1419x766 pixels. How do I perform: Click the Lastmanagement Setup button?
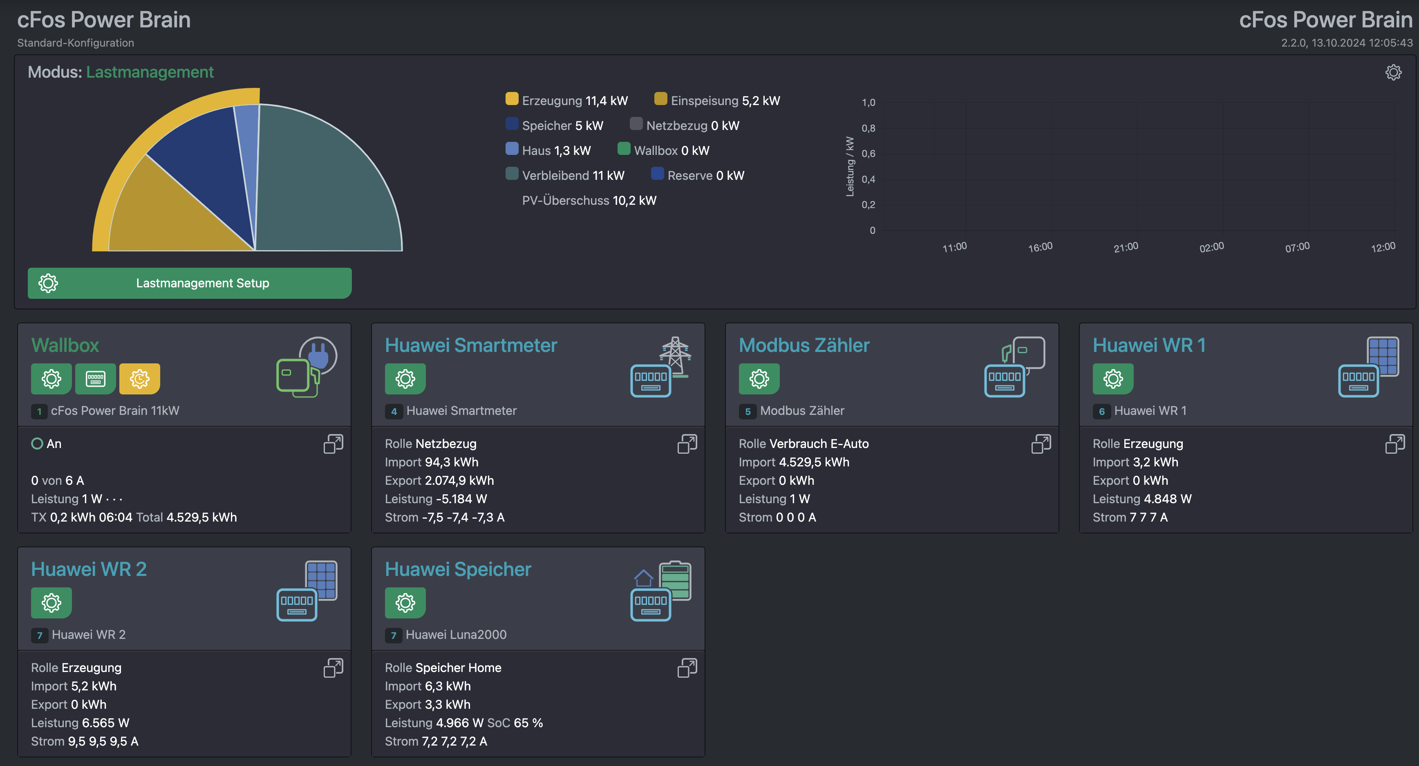[190, 283]
